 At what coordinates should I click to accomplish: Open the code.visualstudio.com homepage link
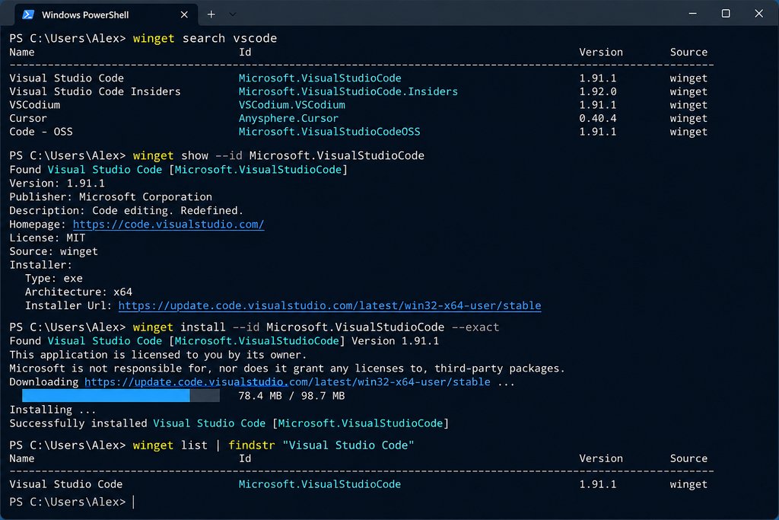coord(168,224)
